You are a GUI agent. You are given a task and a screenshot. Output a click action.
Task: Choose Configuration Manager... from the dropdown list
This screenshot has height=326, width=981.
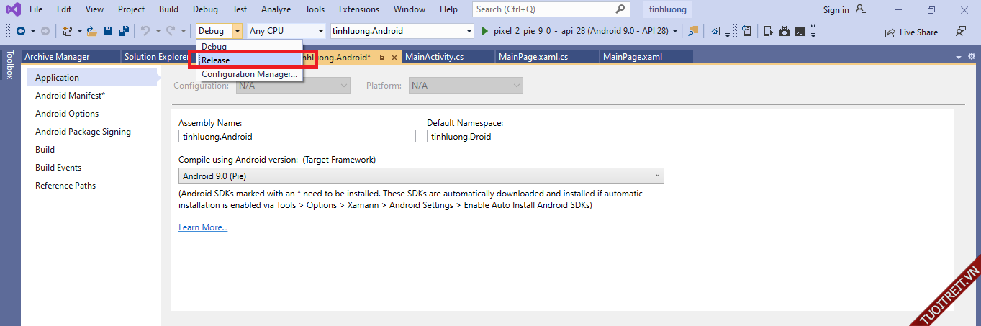[x=249, y=74]
